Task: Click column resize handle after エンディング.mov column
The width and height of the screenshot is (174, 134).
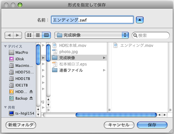Action: pyautogui.click(x=170, y=110)
